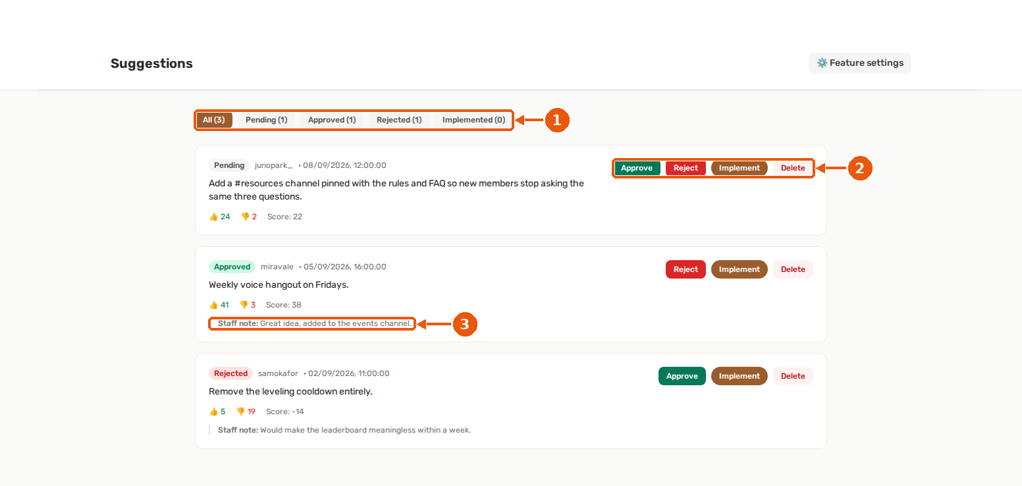View the Implemented (0) tab
Image resolution: width=1022 pixels, height=486 pixels.
[x=473, y=120]
